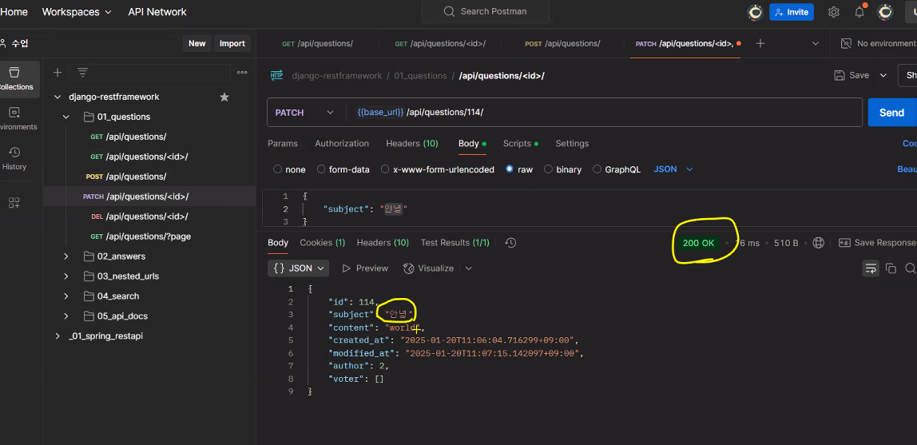Select the binary body radio button
917x445 pixels.
coord(548,169)
